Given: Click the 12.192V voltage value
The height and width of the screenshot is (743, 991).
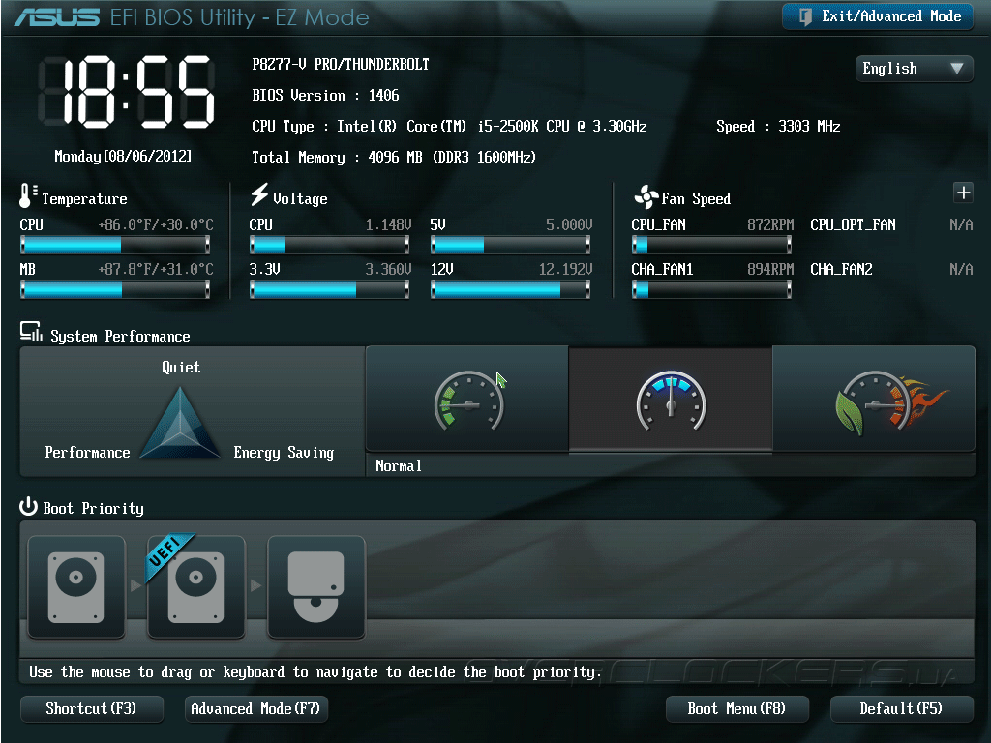Looking at the screenshot, I should coord(565,270).
